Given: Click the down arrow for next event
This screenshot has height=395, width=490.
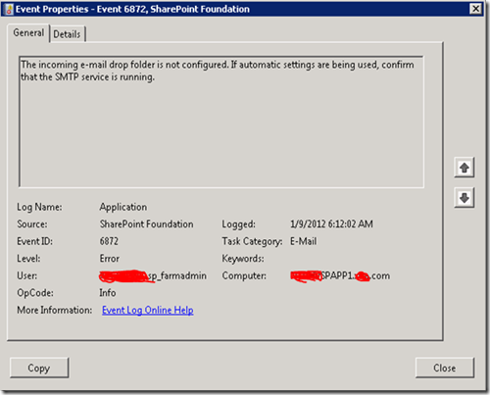Looking at the screenshot, I should [464, 198].
